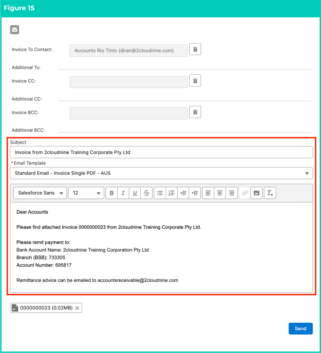Insert an image into email body
The image size is (321, 353).
click(x=256, y=193)
